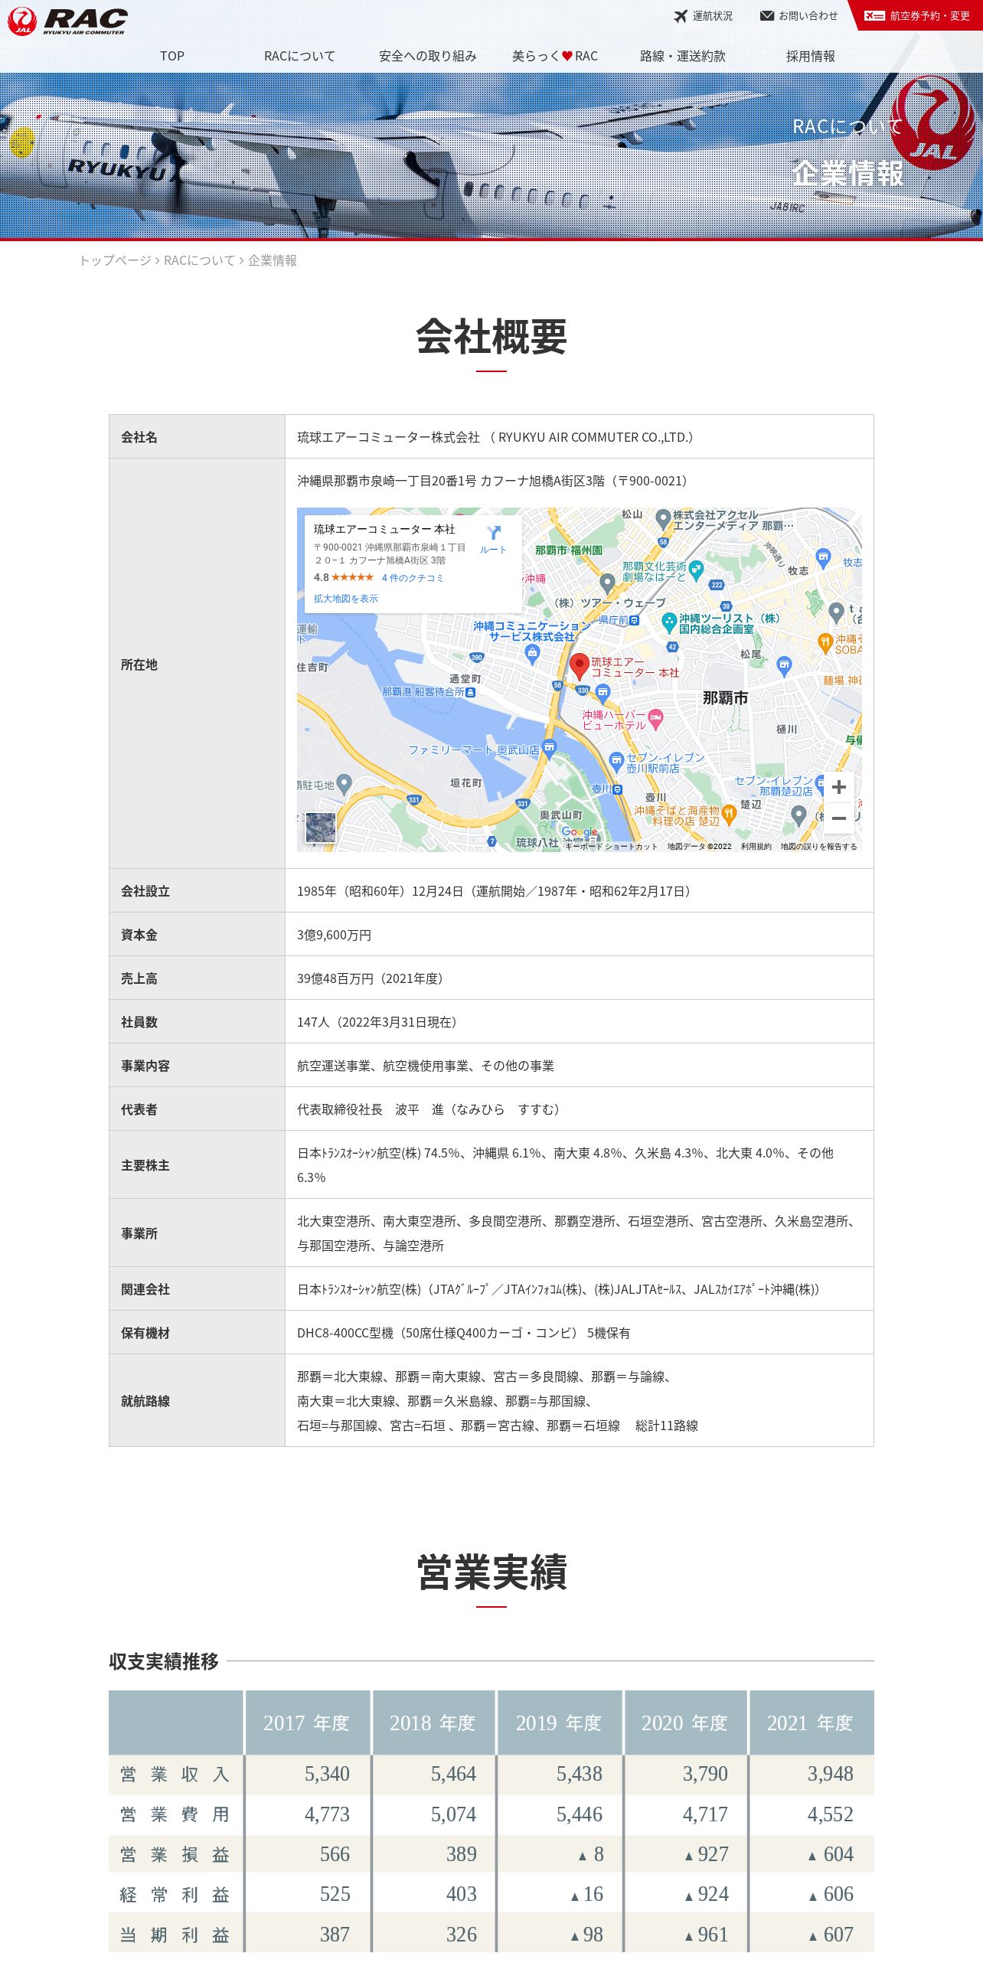
Task: Open the 採用情報 menu item
Action: (x=810, y=56)
